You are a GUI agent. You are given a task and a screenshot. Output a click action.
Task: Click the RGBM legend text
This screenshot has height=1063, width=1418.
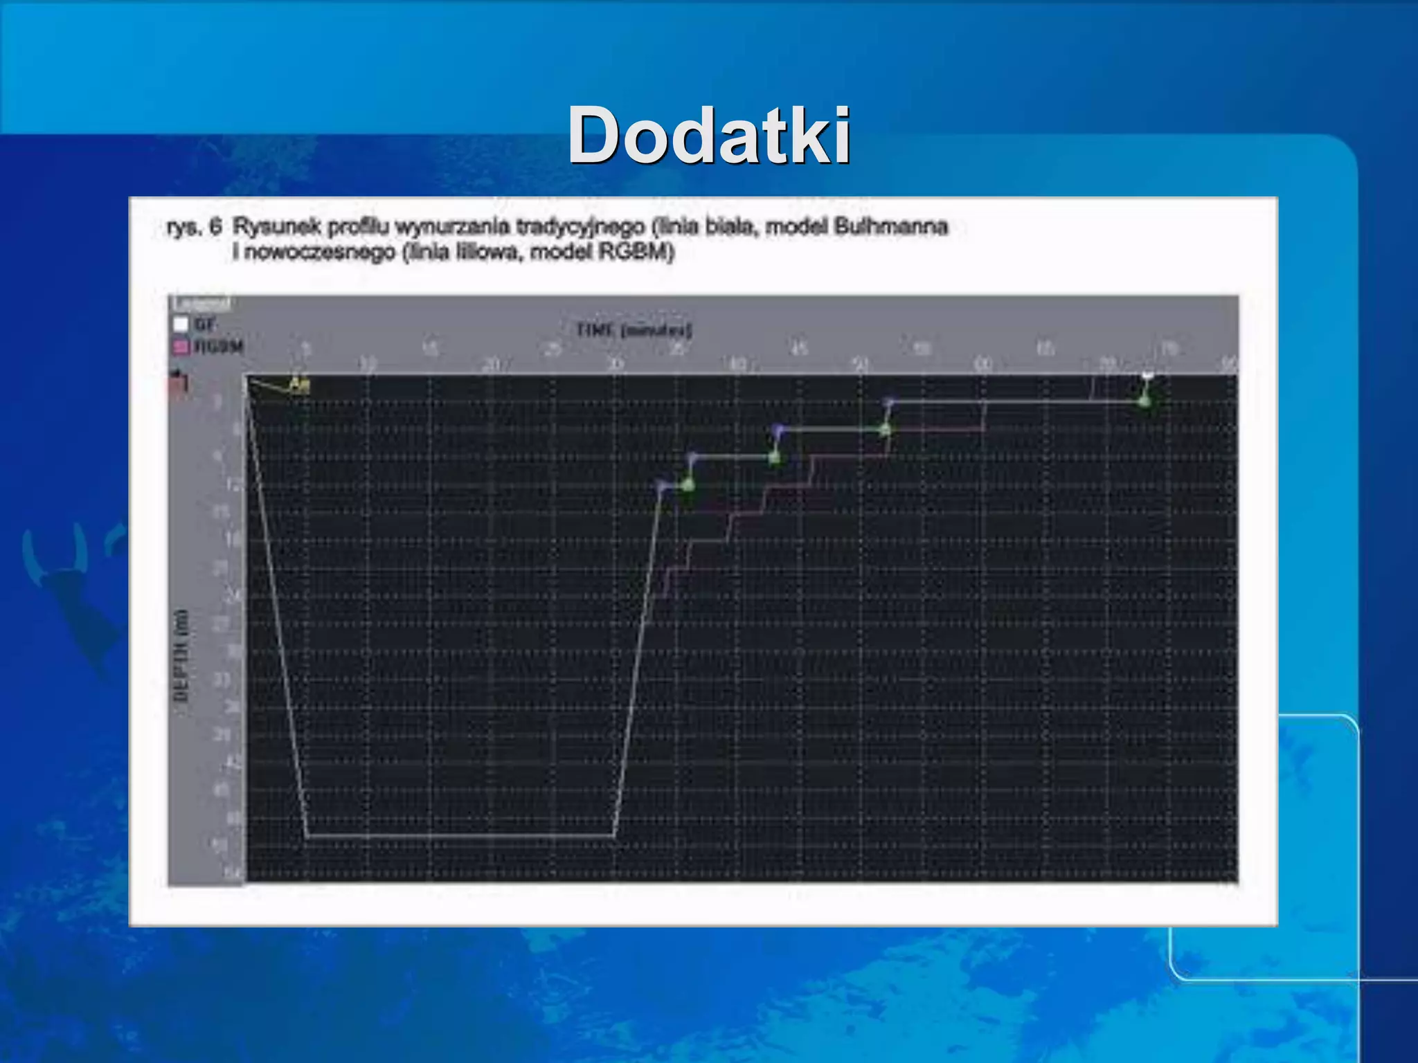219,347
